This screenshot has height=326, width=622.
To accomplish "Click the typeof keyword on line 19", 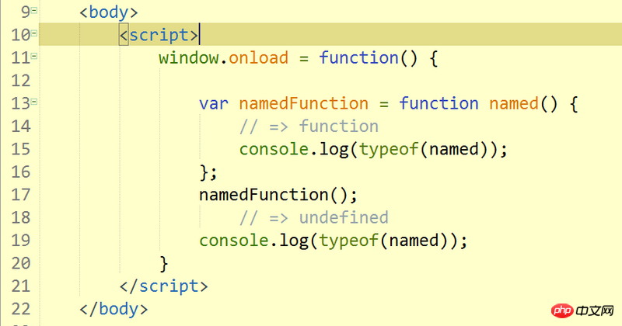I will pyautogui.click(x=348, y=241).
